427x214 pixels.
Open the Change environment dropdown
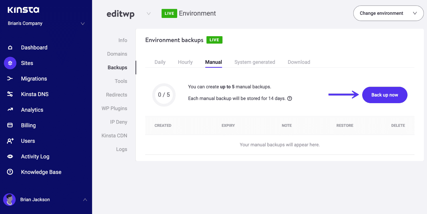(388, 13)
